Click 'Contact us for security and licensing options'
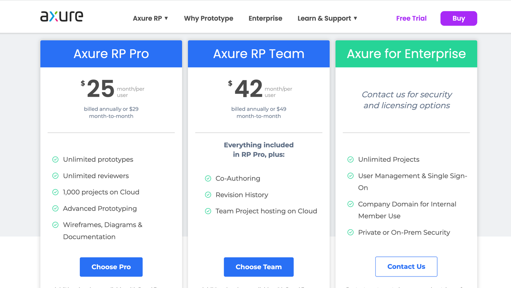Image resolution: width=511 pixels, height=288 pixels. pos(407,100)
